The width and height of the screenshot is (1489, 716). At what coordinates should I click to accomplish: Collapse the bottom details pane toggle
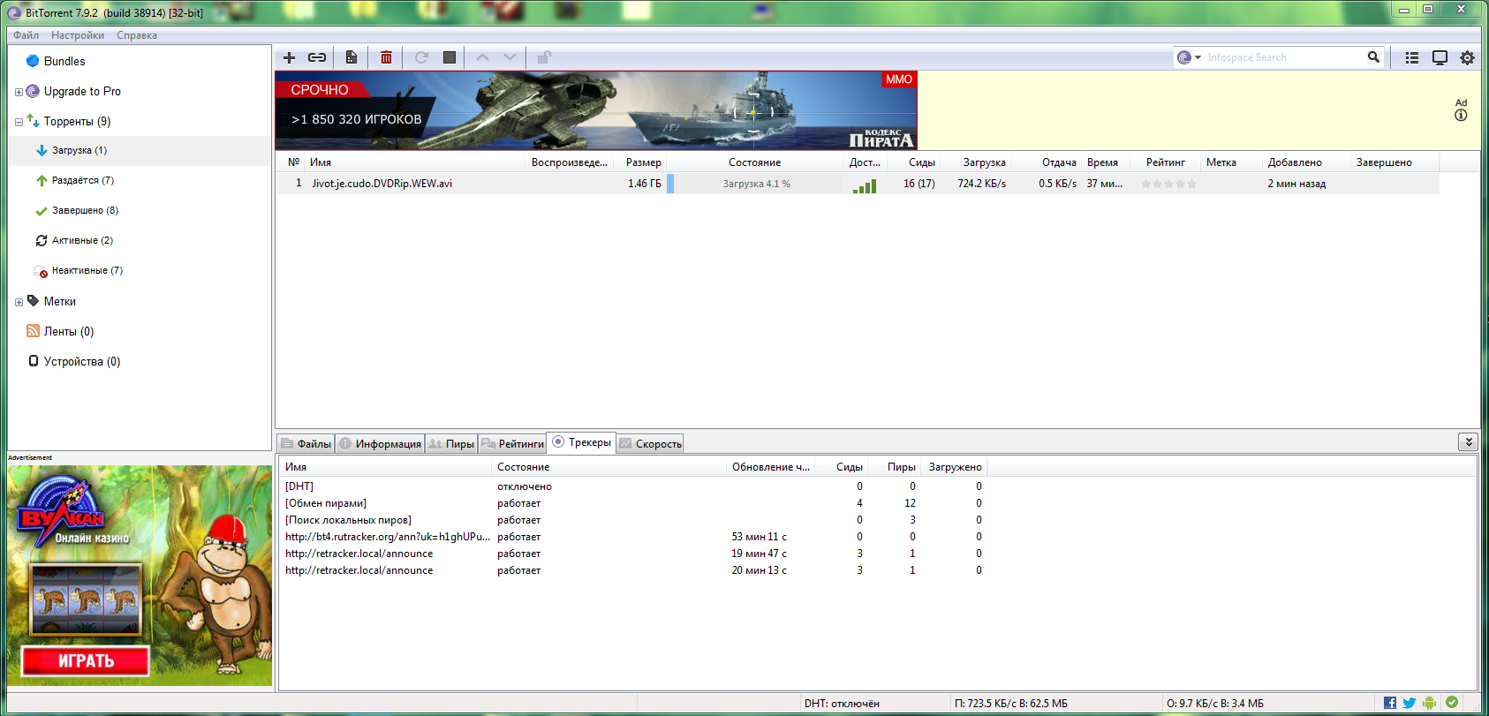(1468, 441)
